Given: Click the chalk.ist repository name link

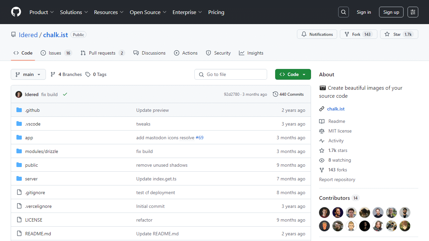Looking at the screenshot, I should click(56, 35).
